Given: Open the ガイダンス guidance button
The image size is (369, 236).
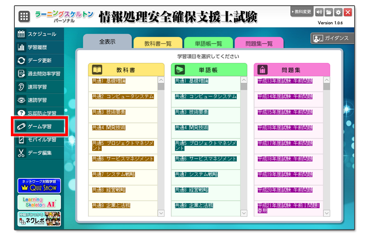Looking at the screenshot, I should [x=332, y=38].
